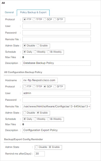Screen dimensions: 101x161
Task: Set Database Backup schedule to Weekly
Action: tap(35, 52)
